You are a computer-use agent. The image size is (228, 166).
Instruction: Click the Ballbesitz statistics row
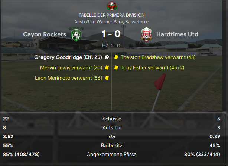[112, 145]
